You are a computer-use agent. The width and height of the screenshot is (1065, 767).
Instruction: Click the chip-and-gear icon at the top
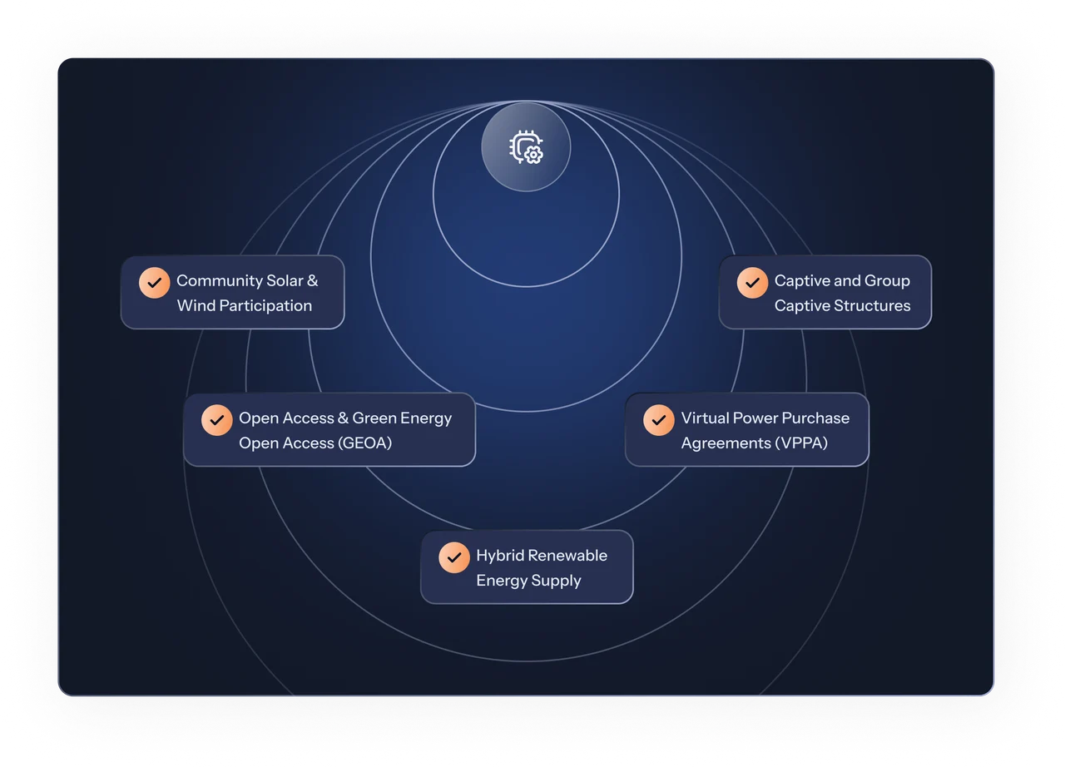tap(526, 147)
